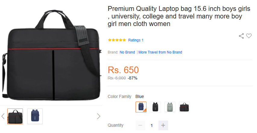The height and width of the screenshot is (133, 257).
Task: Click the Rs. 650 price
Action: [x=123, y=70]
